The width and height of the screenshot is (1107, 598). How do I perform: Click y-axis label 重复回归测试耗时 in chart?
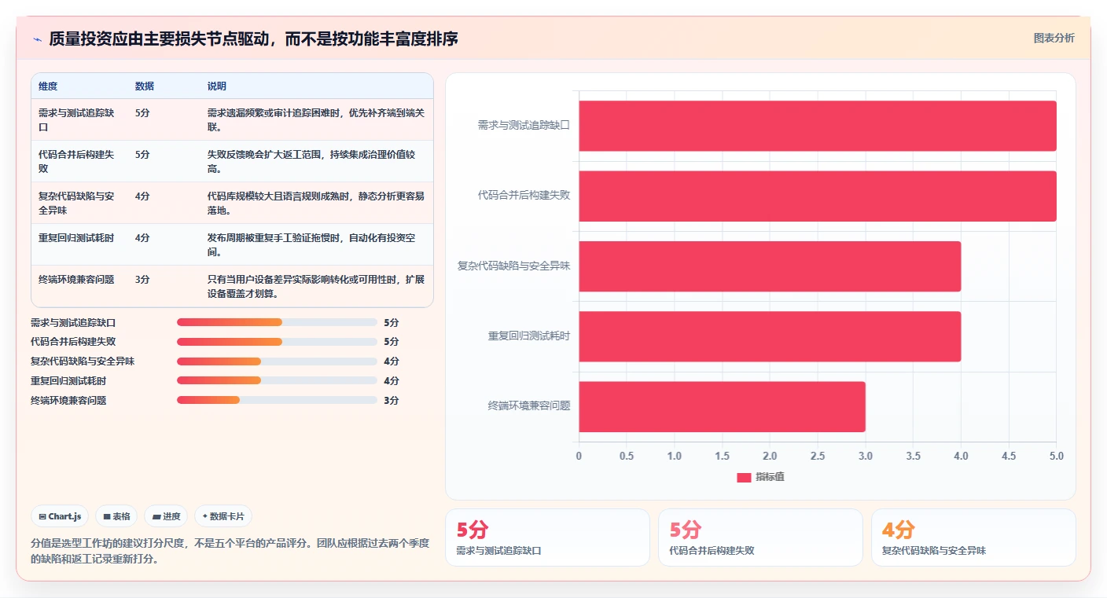point(529,336)
